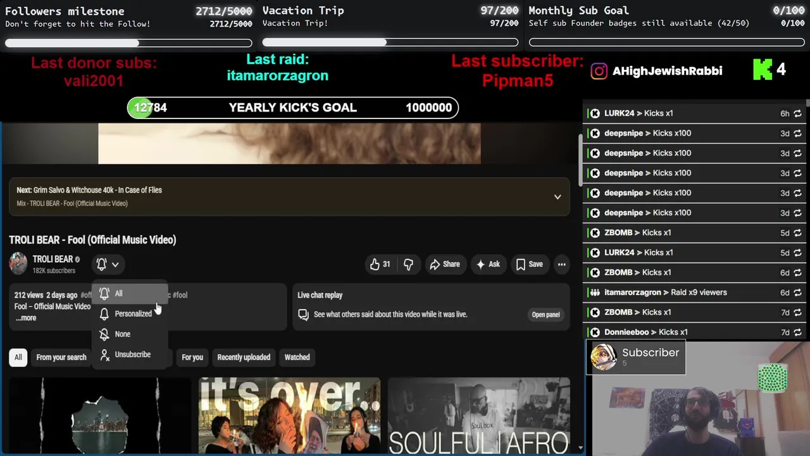
Task: Click Kick icon beside Donnieeboo
Action: pyautogui.click(x=595, y=332)
